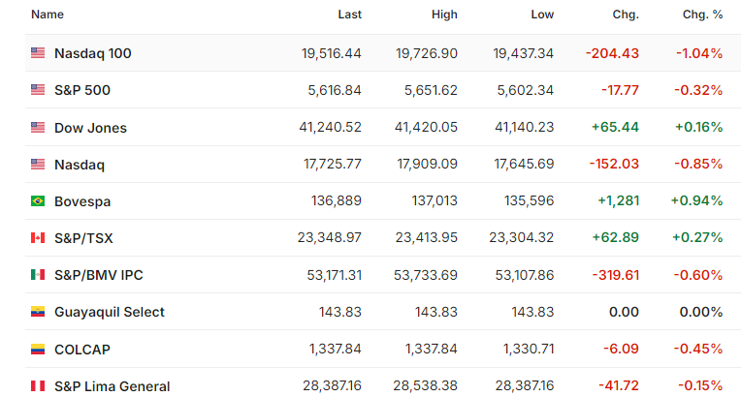Image resolution: width=741 pixels, height=397 pixels.
Task: Click the US flag icon beside S&P 500
Action: (38, 90)
